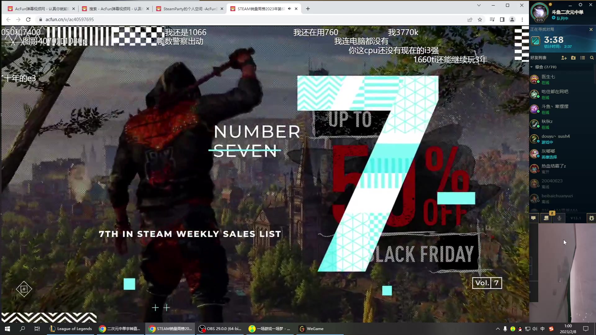This screenshot has height=335, width=596.
Task: Select friend 医生七
Action: [x=561, y=79]
